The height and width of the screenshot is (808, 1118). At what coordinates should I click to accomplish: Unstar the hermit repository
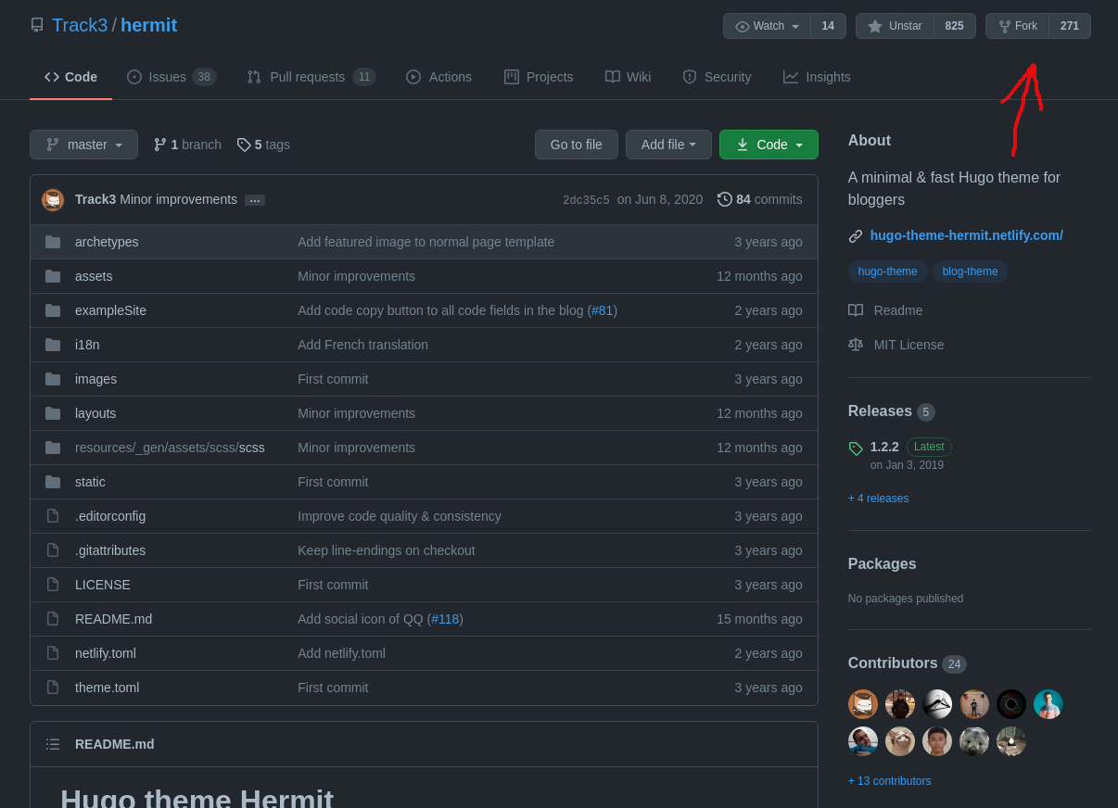pyautogui.click(x=895, y=26)
